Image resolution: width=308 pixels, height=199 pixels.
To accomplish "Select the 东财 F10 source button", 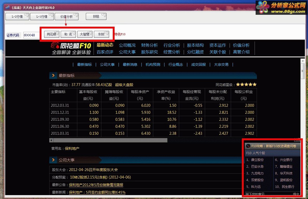I will click(x=101, y=34).
